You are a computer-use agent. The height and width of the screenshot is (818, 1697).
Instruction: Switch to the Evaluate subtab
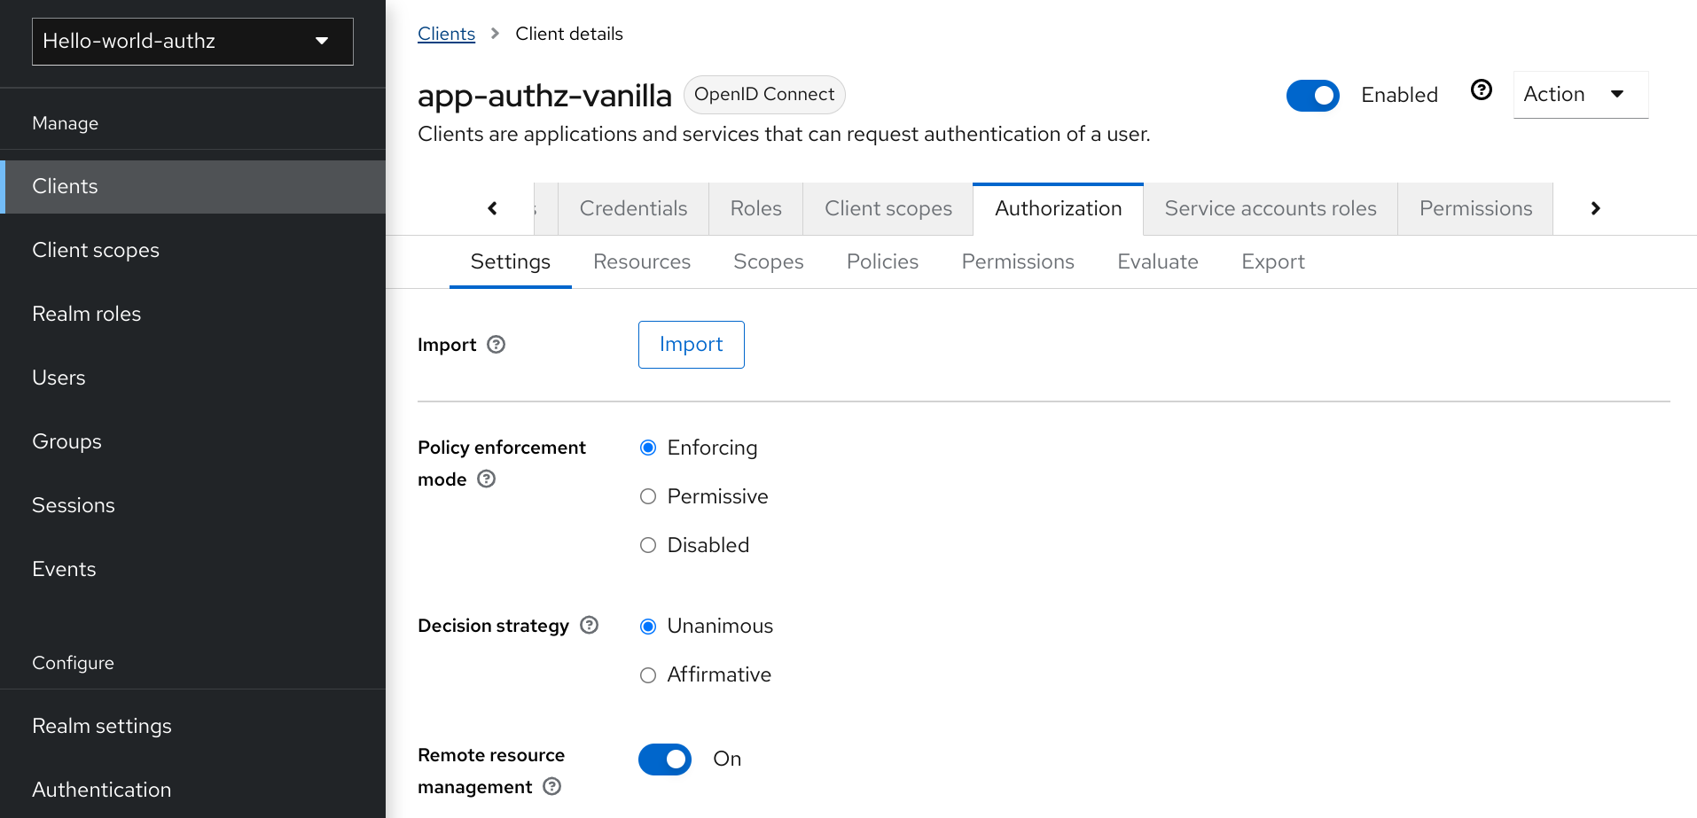click(x=1157, y=261)
